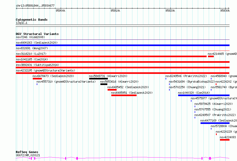Click the DGV Structural Variants track title
The image size is (237, 161).
[37, 34]
